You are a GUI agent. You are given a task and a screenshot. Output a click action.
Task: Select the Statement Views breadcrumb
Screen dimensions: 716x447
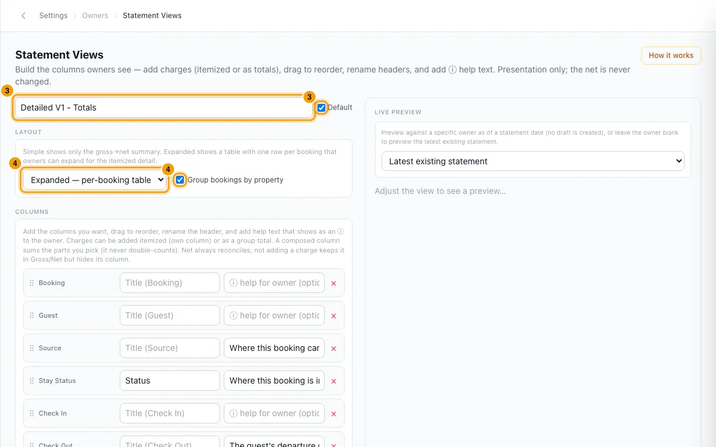tap(152, 16)
